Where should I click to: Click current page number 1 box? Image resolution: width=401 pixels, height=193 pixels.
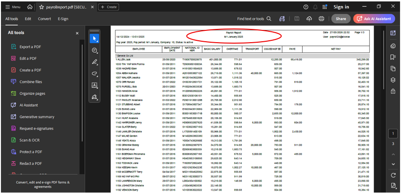click(393, 133)
